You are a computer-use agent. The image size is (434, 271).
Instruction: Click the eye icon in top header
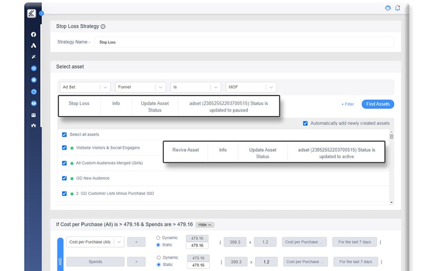pyautogui.click(x=388, y=8)
